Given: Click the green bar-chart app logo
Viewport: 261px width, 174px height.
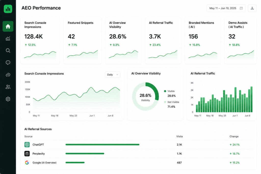Looking at the screenshot, I should [8, 9].
